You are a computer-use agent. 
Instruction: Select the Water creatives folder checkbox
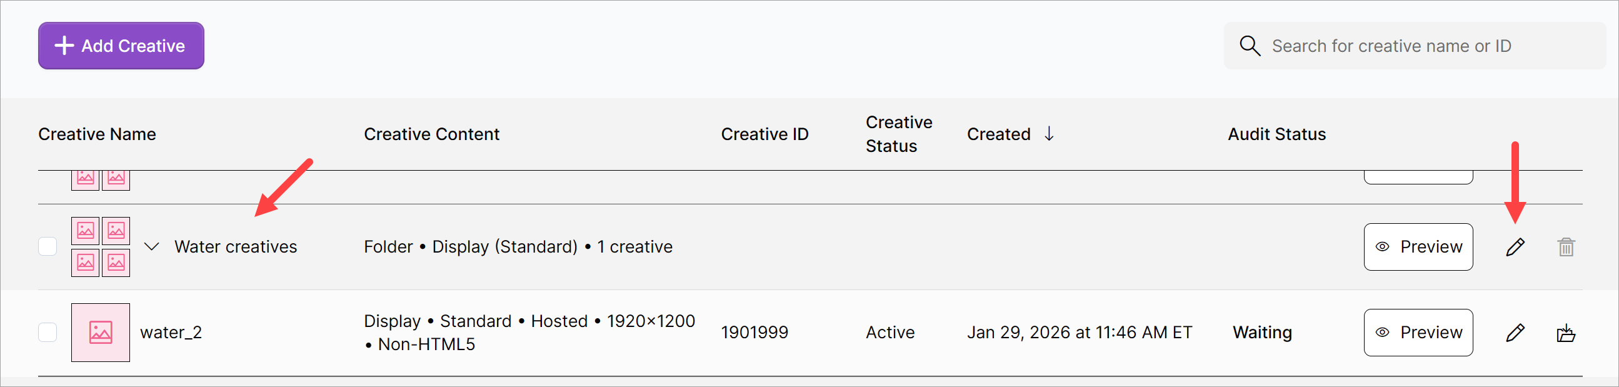pyautogui.click(x=48, y=247)
